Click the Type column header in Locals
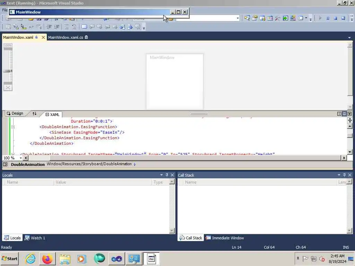This screenshot has width=355, height=266. coord(160,182)
